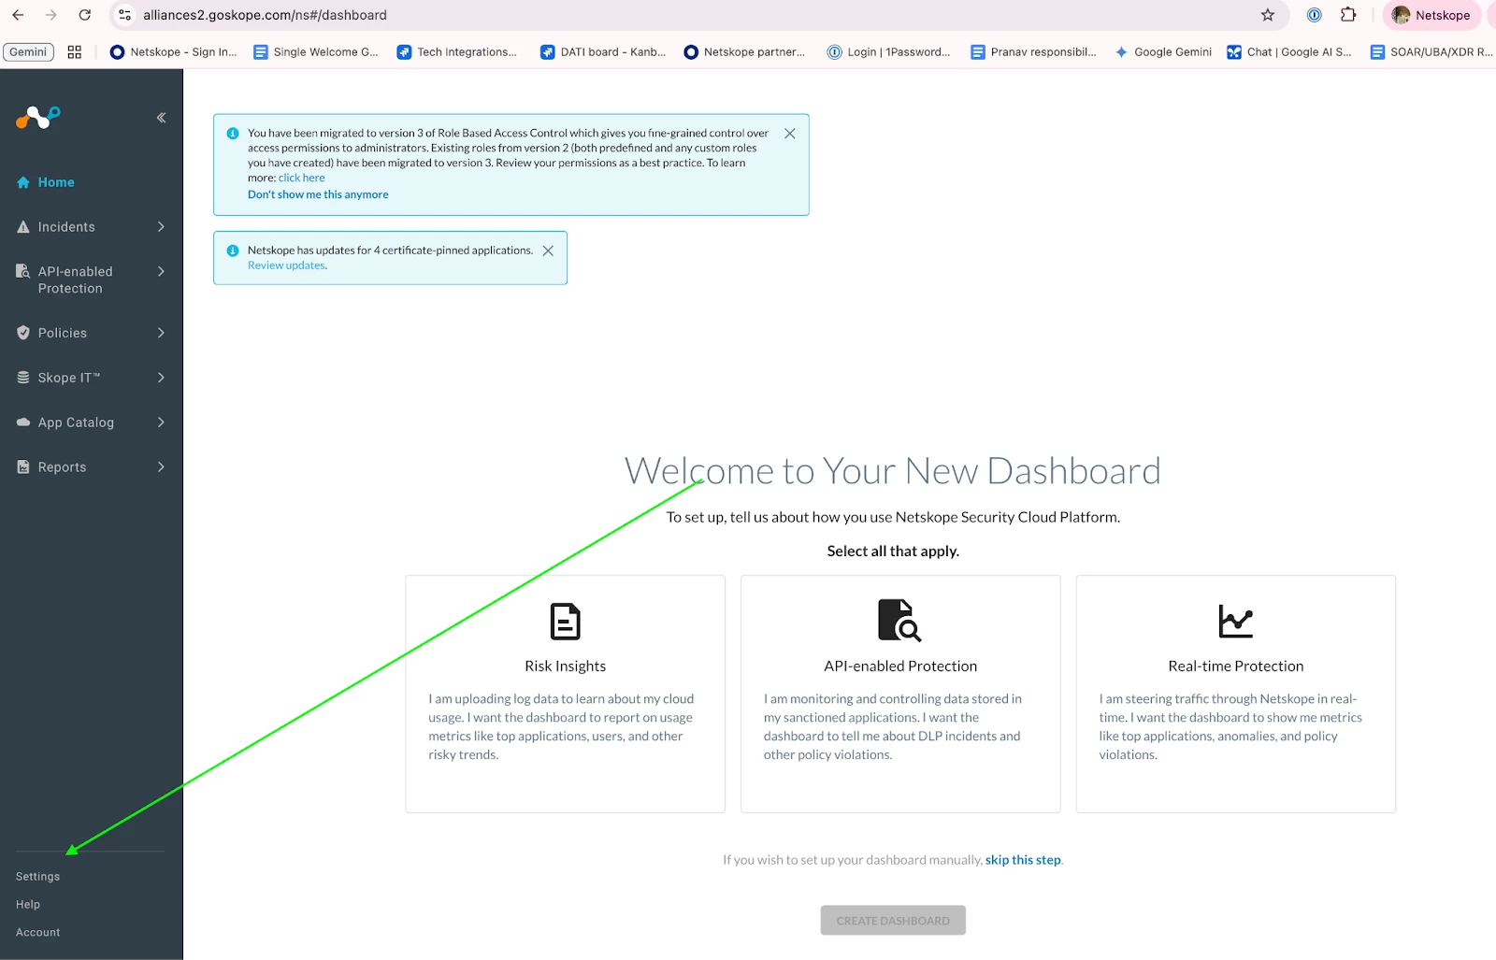The image size is (1496, 960).
Task: Click info icon in certificate-pinned updates notice
Action: pos(233,251)
